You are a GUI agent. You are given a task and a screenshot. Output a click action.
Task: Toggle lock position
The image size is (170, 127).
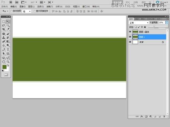click(x=142, y=27)
